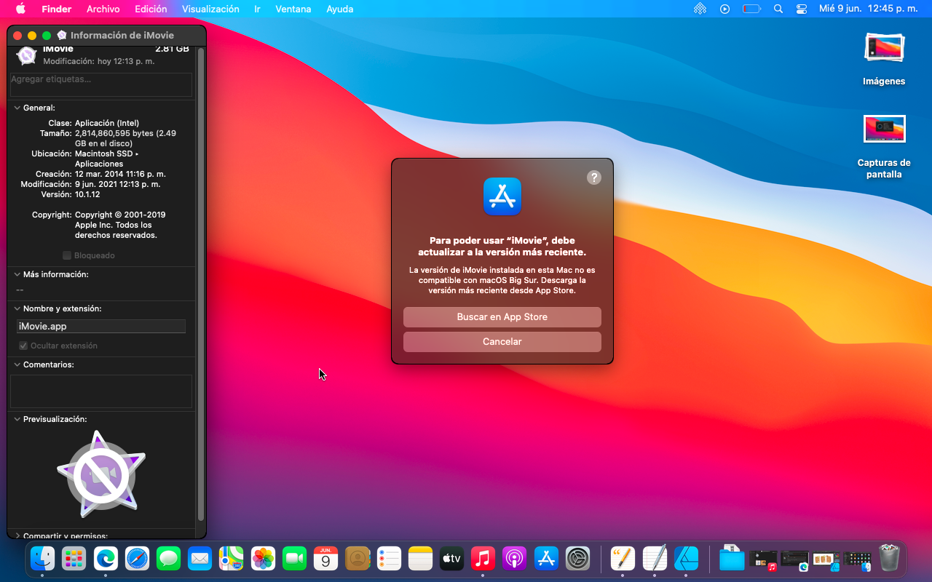Image resolution: width=932 pixels, height=582 pixels.
Task: Click the help question mark in the dialog
Action: [594, 178]
